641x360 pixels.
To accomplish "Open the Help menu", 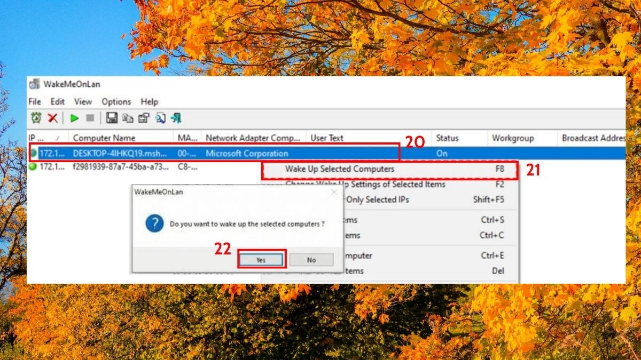I will pos(149,101).
